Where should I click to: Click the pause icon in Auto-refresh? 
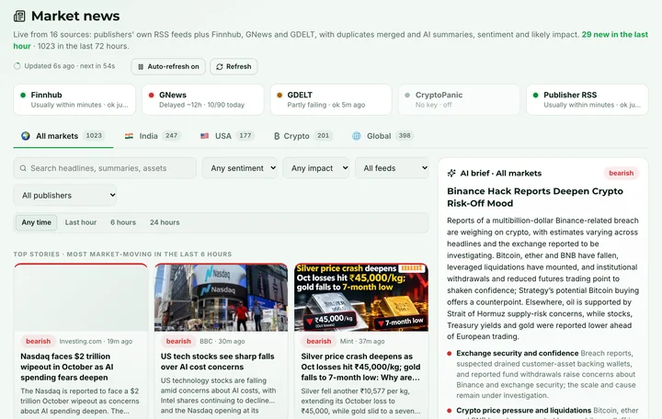(141, 67)
